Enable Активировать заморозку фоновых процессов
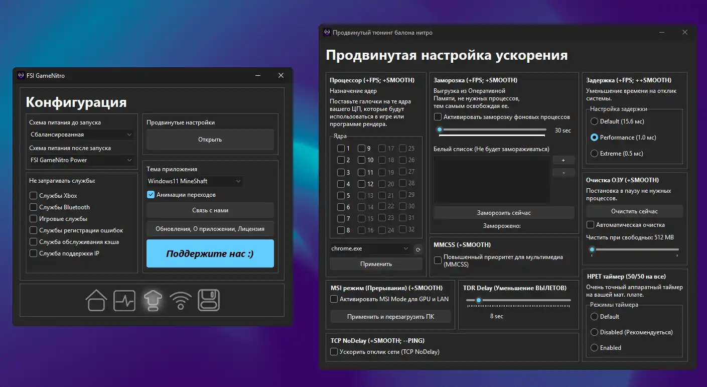Viewport: 707px width, 387px height. [x=438, y=117]
